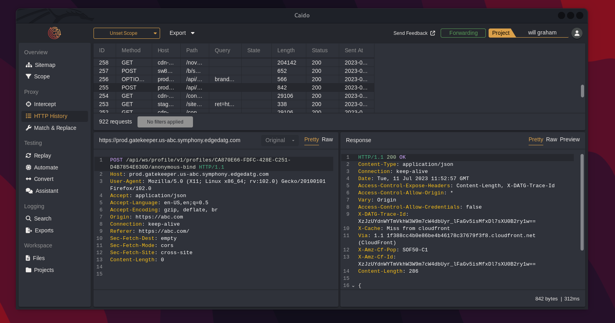Select request row with ID 254
615x323 pixels.
pos(234,96)
